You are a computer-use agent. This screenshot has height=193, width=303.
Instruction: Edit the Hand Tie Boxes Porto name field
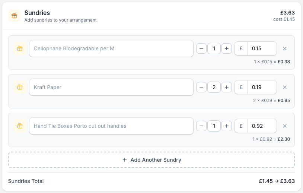point(111,126)
